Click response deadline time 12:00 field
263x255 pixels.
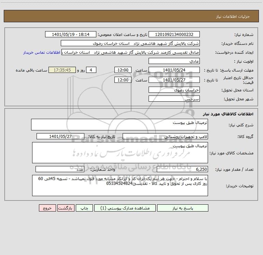123,70
